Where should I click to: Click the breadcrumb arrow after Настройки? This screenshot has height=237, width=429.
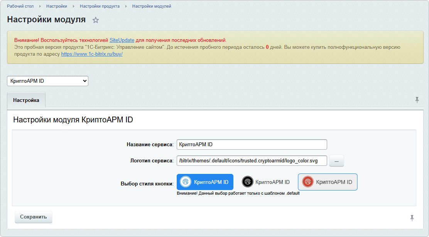(x=73, y=6)
